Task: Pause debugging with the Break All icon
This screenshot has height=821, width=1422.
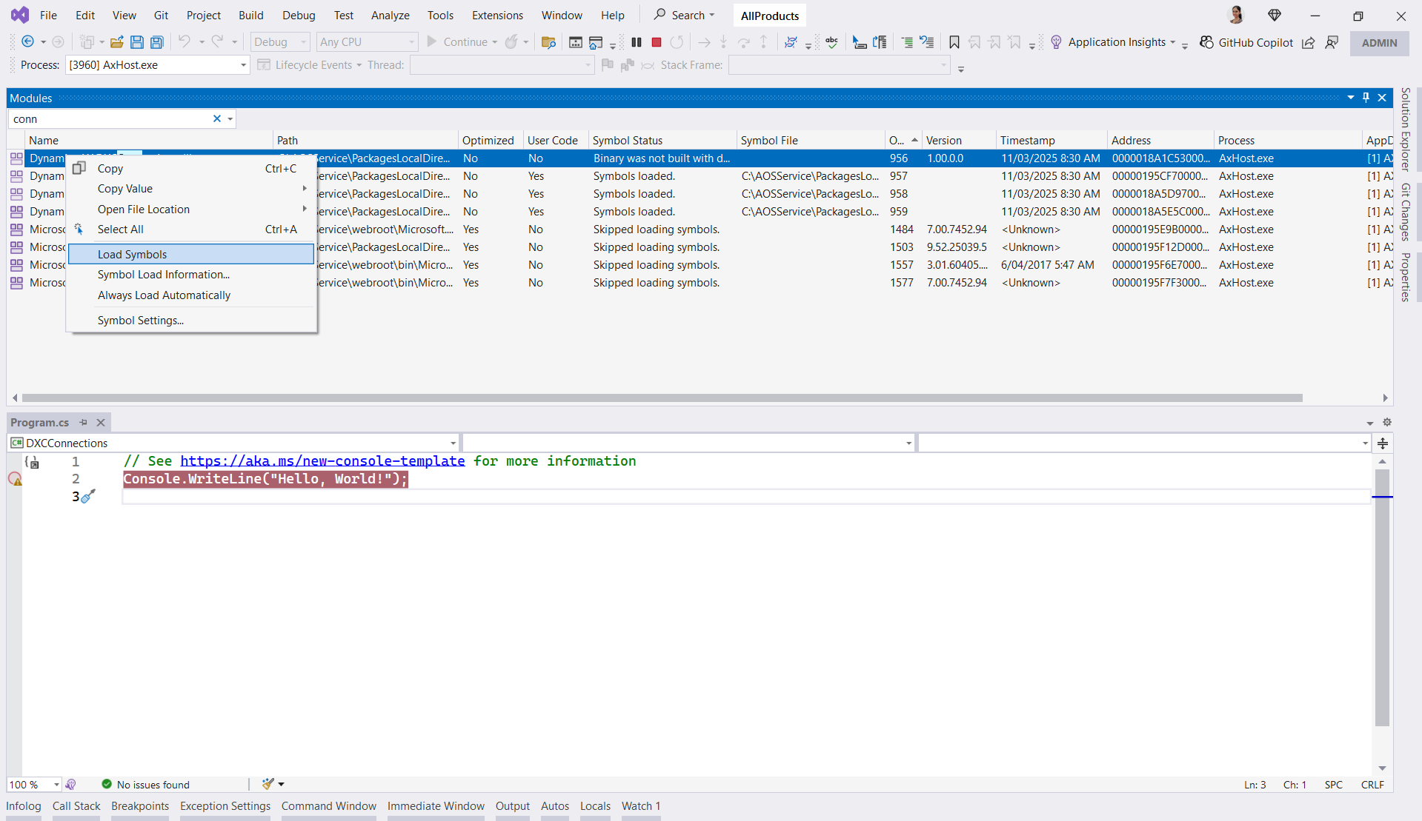Action: (637, 42)
